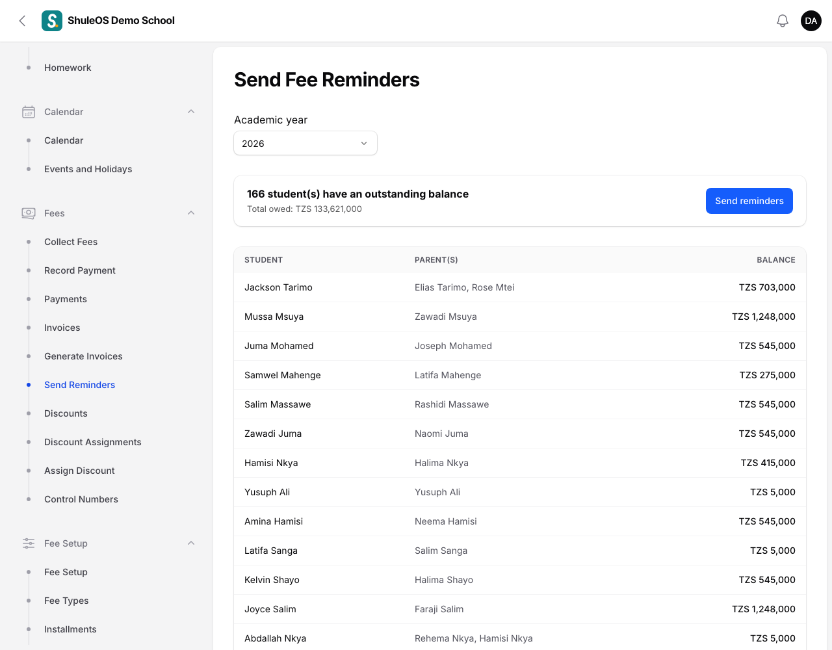Open the Invoices page
The height and width of the screenshot is (650, 832).
click(62, 328)
